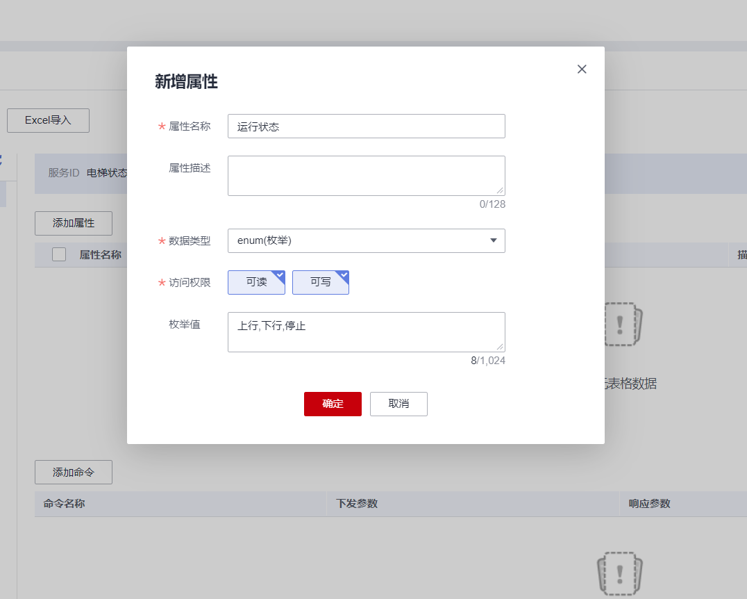Click the 枚举值 text area containing 上行,下行,停止
Image resolution: width=747 pixels, height=599 pixels.
[x=367, y=331]
